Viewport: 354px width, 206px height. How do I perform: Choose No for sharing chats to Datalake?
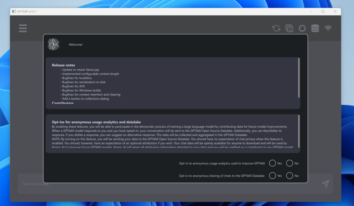tap(290, 176)
